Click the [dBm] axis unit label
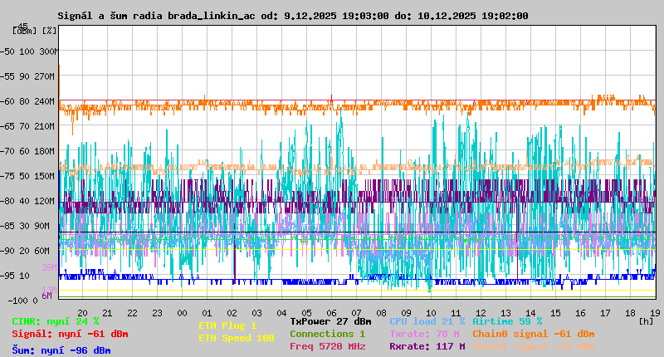 pos(22,31)
